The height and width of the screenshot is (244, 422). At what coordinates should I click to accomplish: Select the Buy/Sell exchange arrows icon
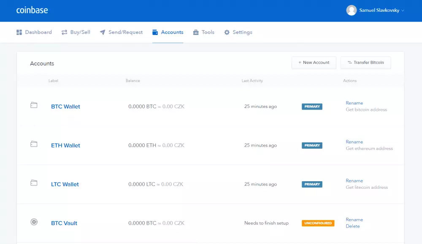click(x=64, y=32)
